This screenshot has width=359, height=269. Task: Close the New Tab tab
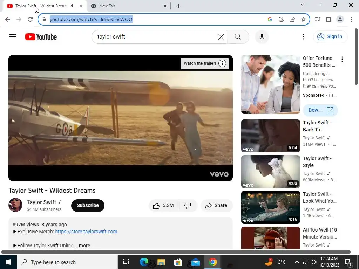click(165, 6)
